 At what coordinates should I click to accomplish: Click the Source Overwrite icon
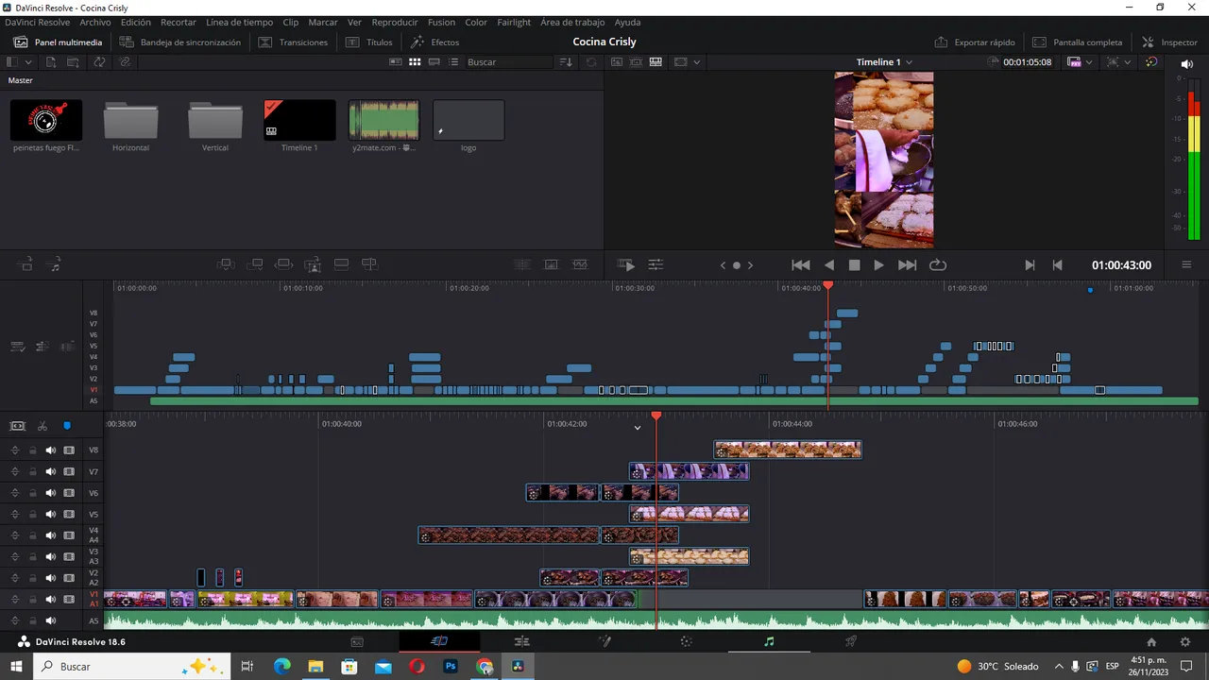(370, 264)
